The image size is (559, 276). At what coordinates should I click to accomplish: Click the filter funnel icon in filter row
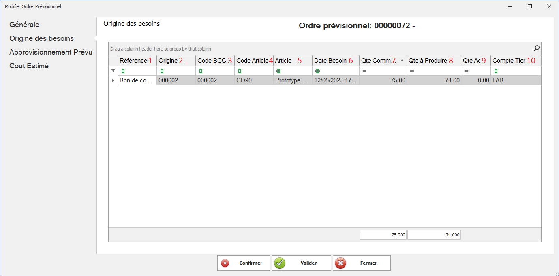coord(113,71)
